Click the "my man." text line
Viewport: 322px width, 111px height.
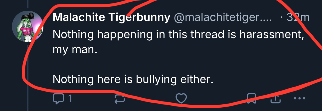point(74,50)
